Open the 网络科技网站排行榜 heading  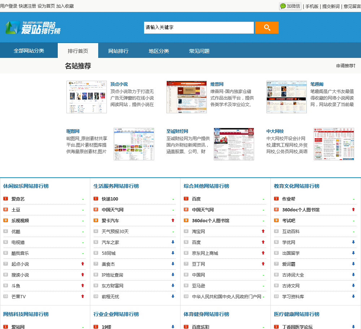pyautogui.click(x=26, y=314)
